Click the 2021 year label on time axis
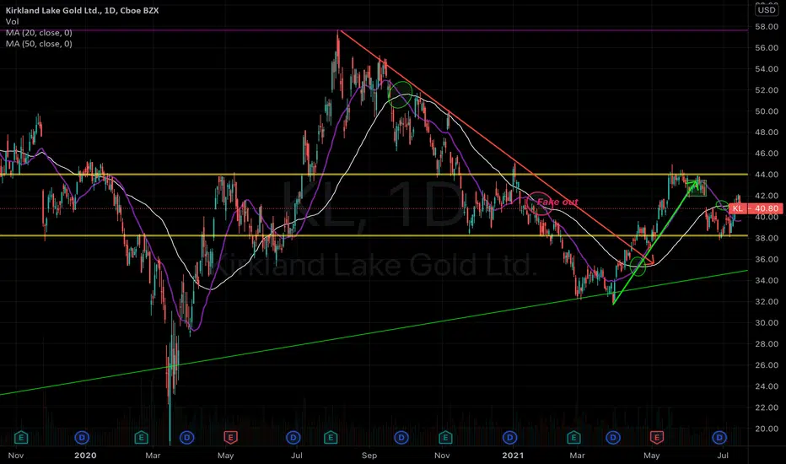Screen dimensions: 786x464 pyautogui.click(x=512, y=456)
